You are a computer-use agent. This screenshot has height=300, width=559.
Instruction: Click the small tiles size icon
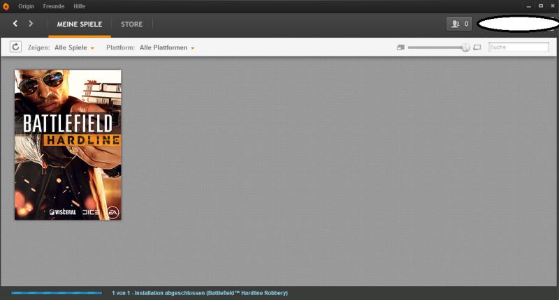coord(400,47)
